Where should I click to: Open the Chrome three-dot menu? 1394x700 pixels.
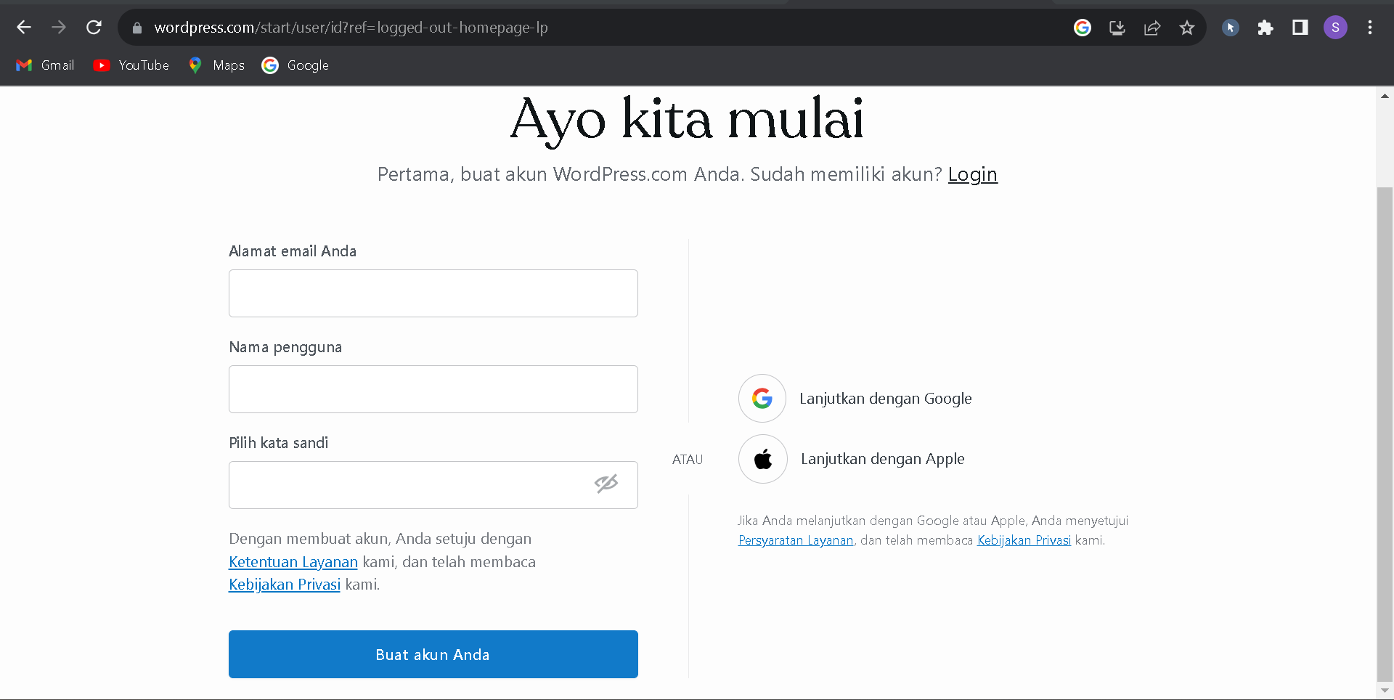point(1370,28)
